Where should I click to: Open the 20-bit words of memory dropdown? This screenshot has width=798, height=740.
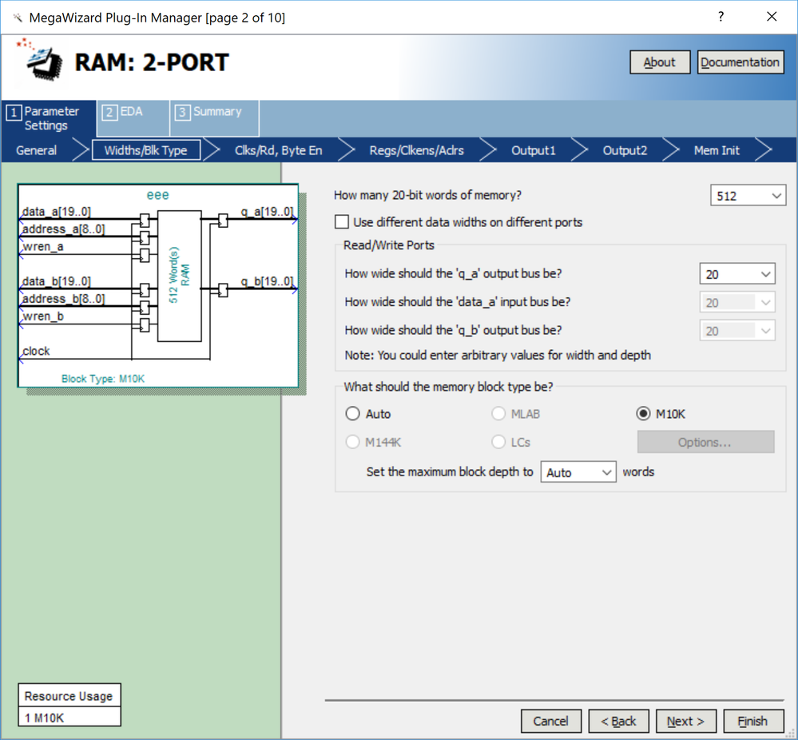748,196
